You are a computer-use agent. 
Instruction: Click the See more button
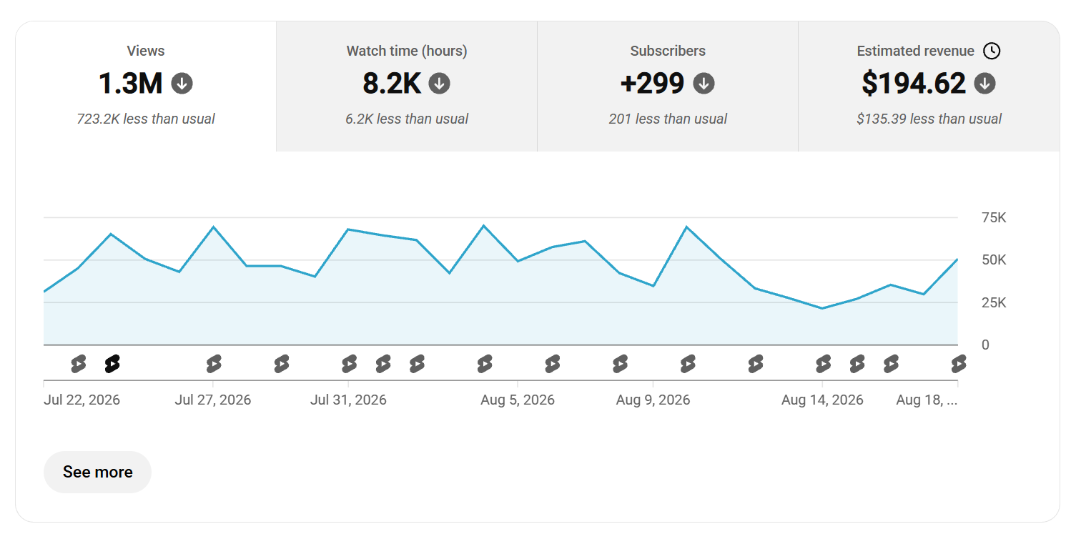[x=97, y=472]
